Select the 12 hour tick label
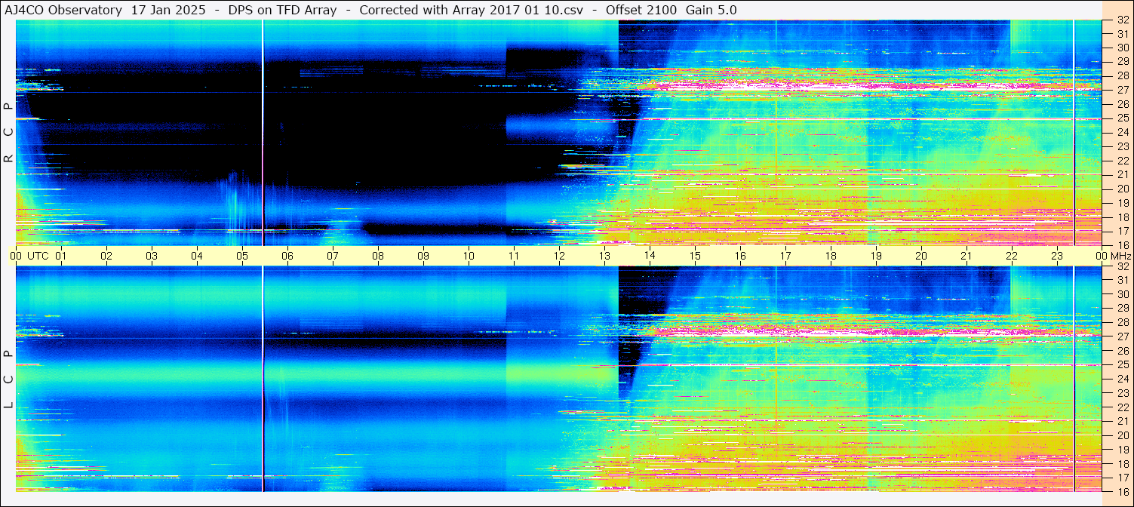This screenshot has height=507, width=1134. pos(559,257)
